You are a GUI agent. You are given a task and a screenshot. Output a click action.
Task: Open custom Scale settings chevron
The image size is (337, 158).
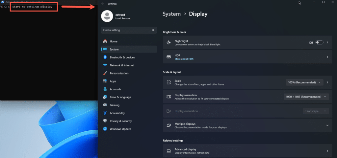coord(327,82)
